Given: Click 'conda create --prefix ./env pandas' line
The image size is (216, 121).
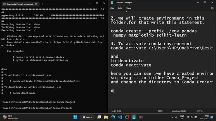Looking at the screenshot, I should click(x=154, y=31).
